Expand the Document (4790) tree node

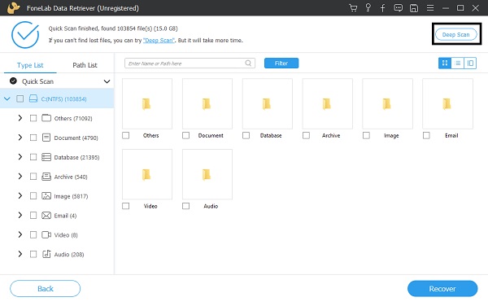[x=20, y=138]
